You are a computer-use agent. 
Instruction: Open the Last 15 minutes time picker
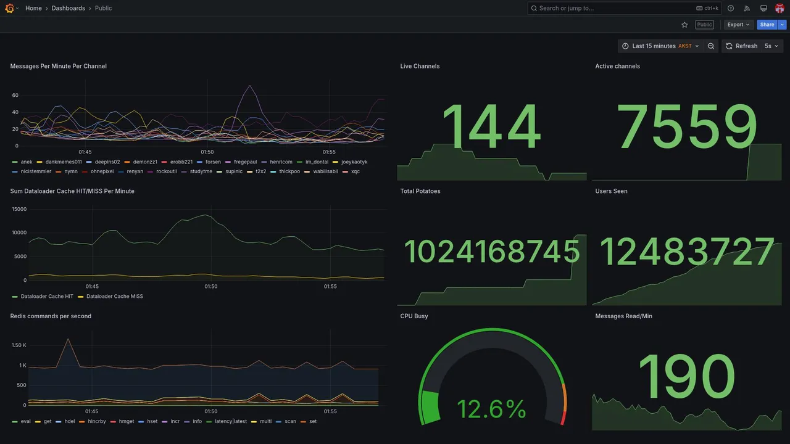(x=660, y=46)
